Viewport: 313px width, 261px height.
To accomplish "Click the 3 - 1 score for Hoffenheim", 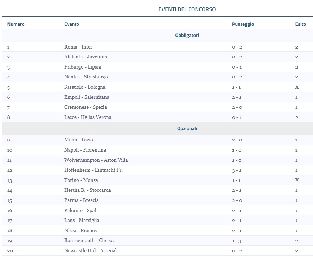I will (237, 170).
